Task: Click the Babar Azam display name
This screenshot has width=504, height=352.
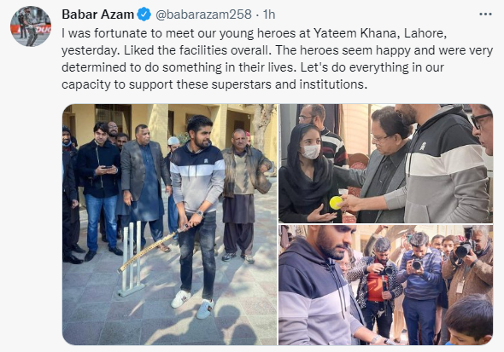Action: click(97, 14)
